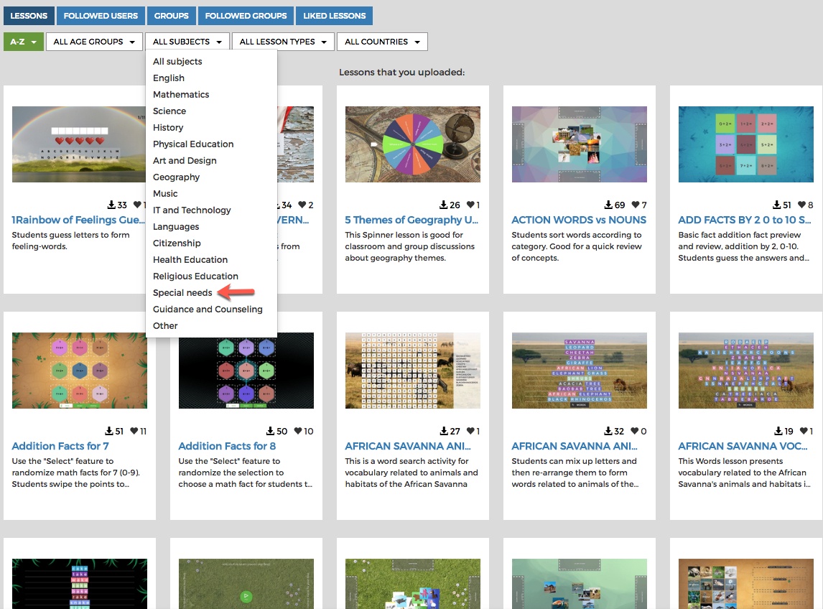Screen dimensions: 823x609
Task: Select All subjects from the list
Action: [177, 62]
